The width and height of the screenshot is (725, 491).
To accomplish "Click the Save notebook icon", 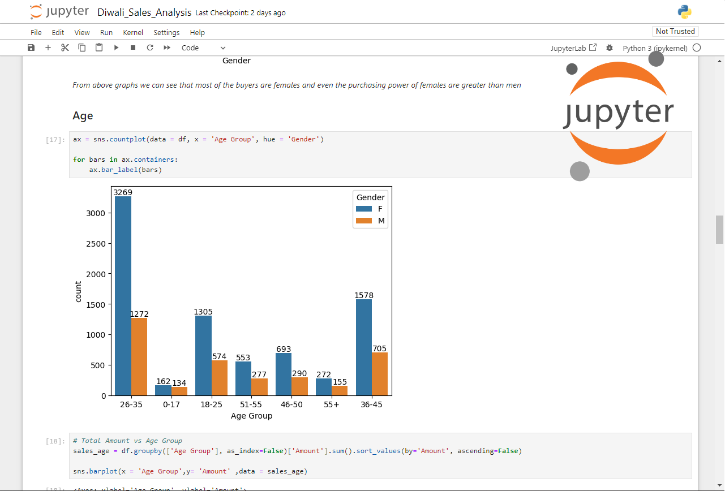I will click(31, 48).
